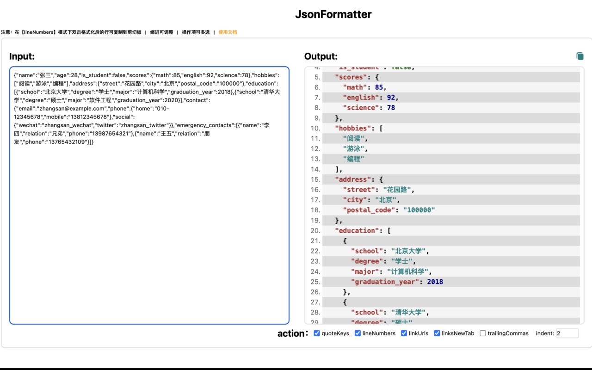Toggle the quoteKeys checkbox
The height and width of the screenshot is (370, 592).
[317, 333]
